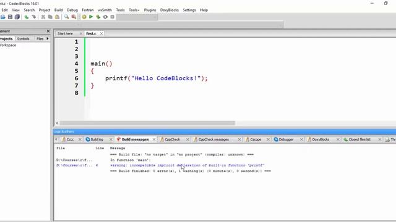Select the Workspace tree item
The height and width of the screenshot is (222, 396).
tap(8, 45)
